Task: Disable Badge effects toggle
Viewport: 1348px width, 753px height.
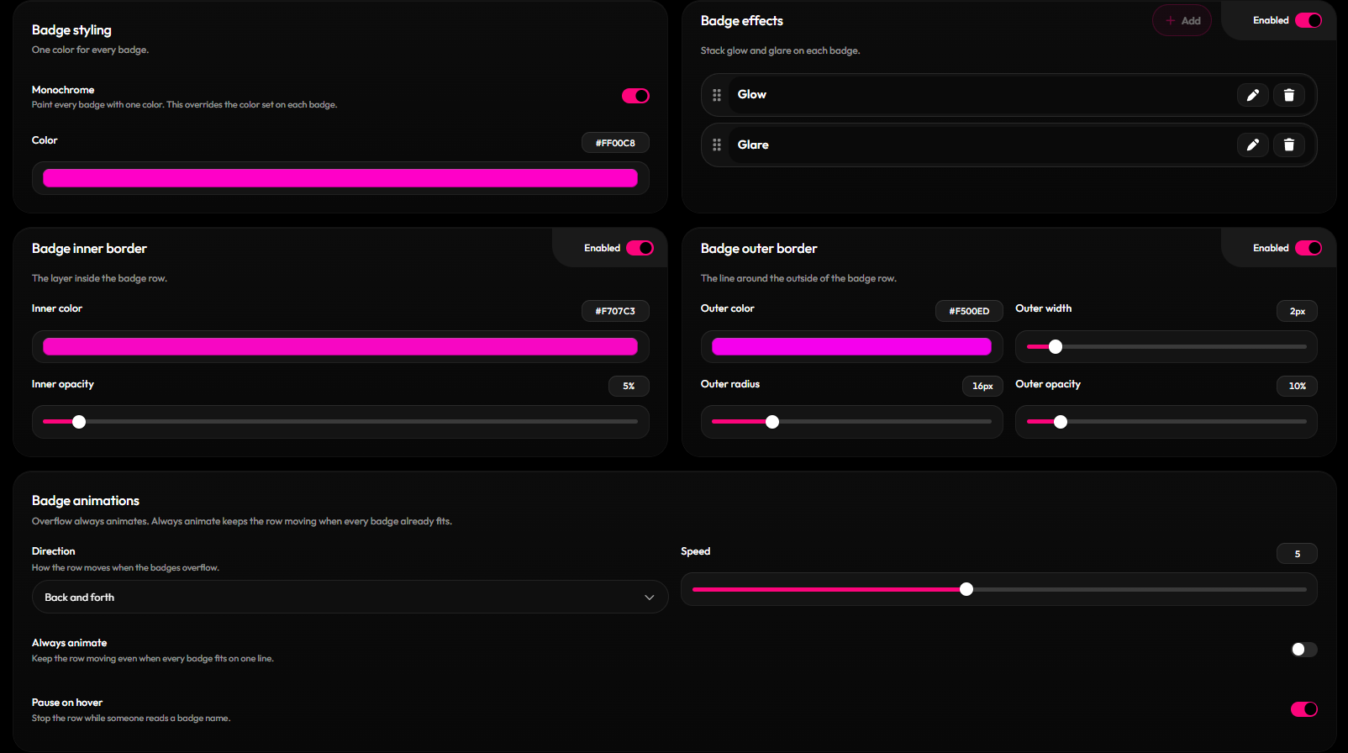Action: [x=1309, y=20]
